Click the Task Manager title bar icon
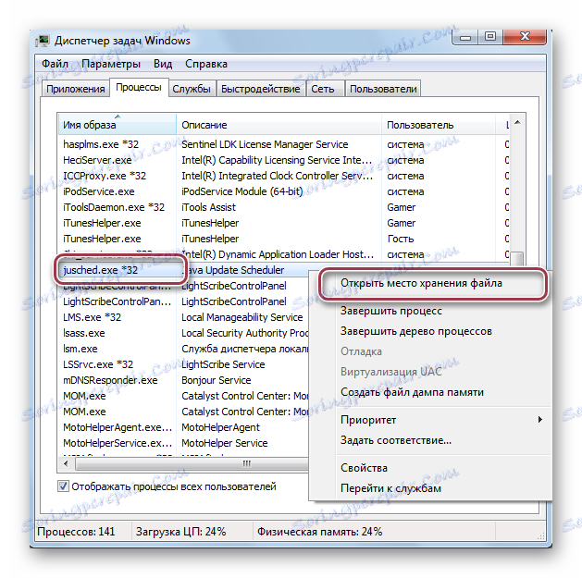This screenshot has width=582, height=578. click(43, 41)
